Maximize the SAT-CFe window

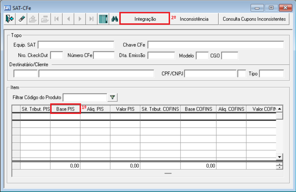click(x=271, y=8)
